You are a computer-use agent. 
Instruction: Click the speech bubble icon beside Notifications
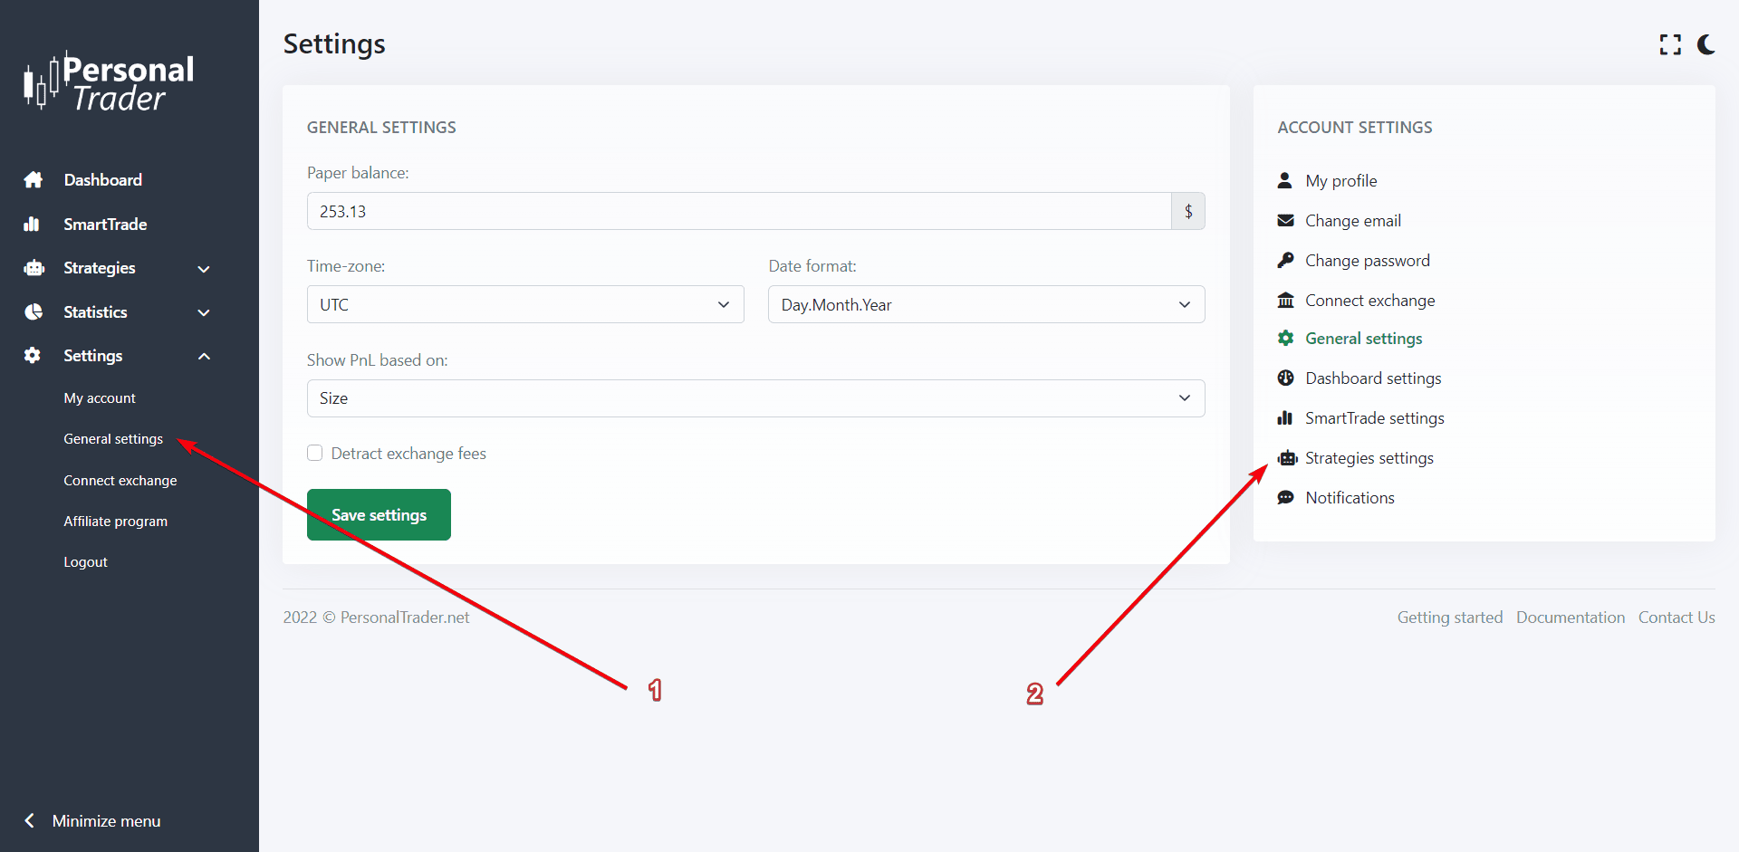1285,498
